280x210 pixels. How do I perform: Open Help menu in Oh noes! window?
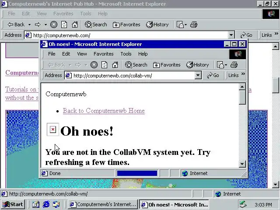point(143,54)
